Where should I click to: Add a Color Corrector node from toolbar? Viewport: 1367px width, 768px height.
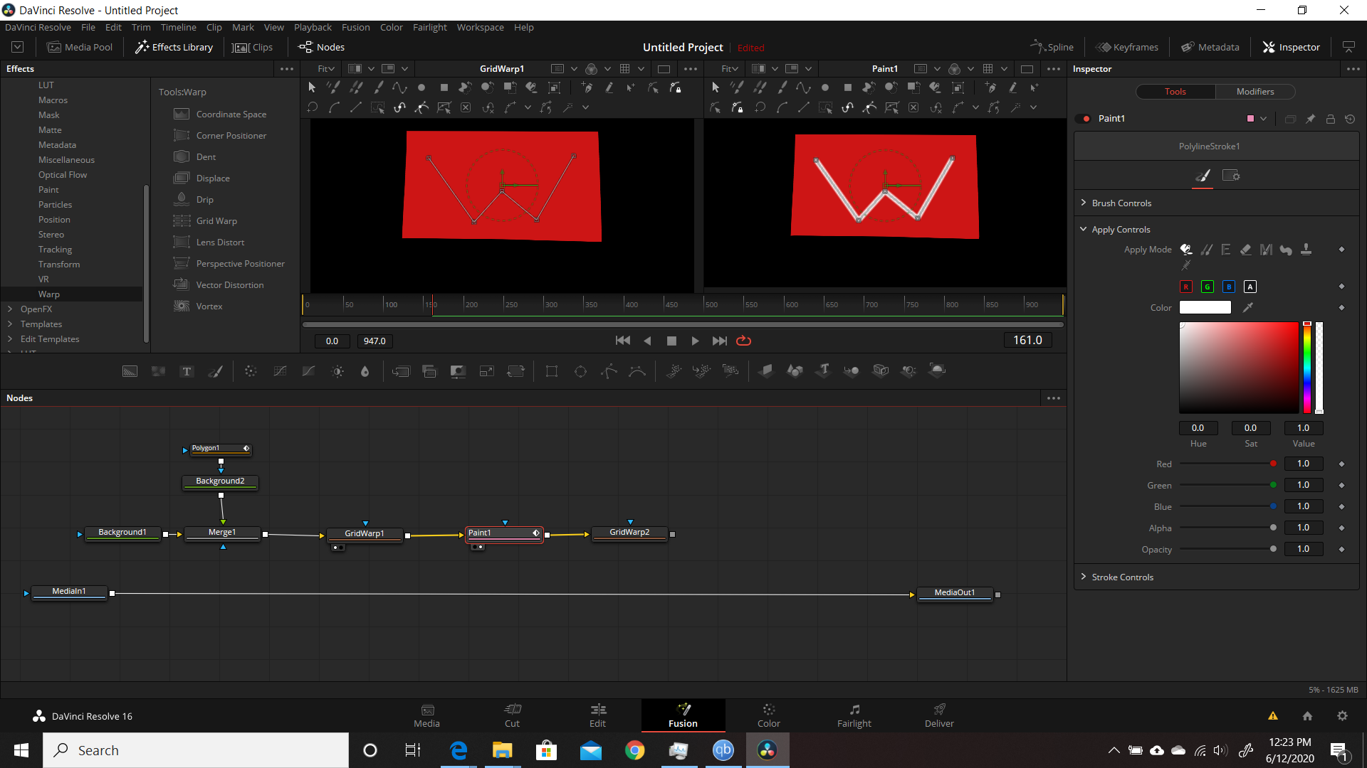click(x=251, y=371)
